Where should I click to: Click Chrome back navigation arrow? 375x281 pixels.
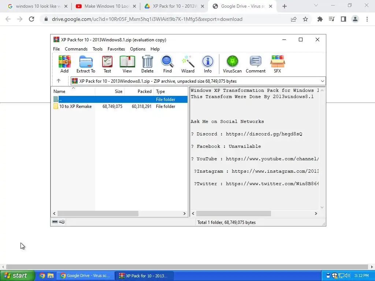coord(8,19)
